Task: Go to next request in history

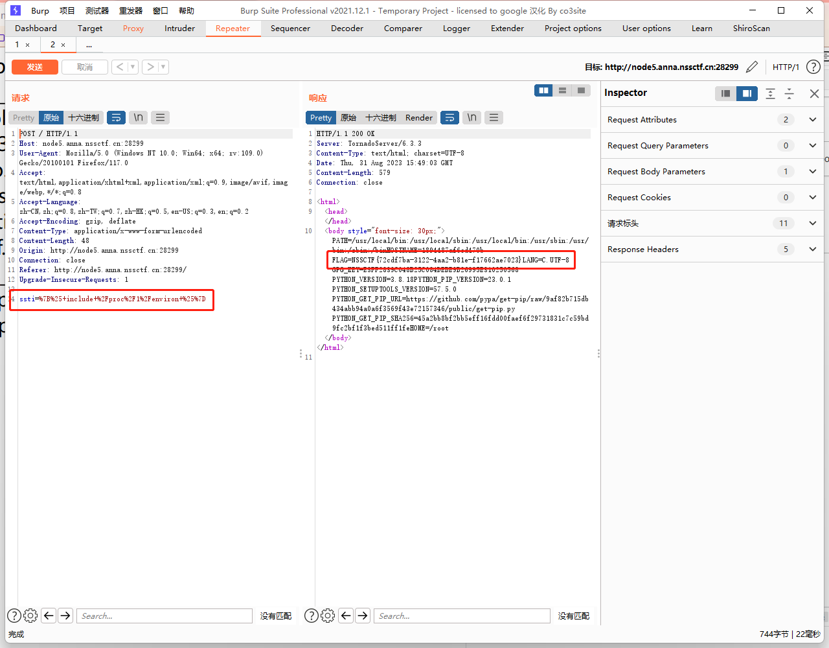Action: click(x=150, y=67)
